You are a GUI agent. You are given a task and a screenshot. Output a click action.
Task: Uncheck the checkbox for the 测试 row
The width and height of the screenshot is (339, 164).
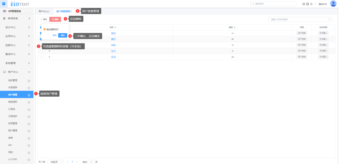pyautogui.click(x=41, y=33)
